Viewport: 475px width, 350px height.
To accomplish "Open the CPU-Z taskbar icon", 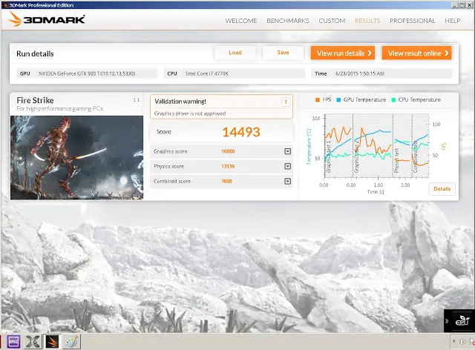I will (x=13, y=342).
